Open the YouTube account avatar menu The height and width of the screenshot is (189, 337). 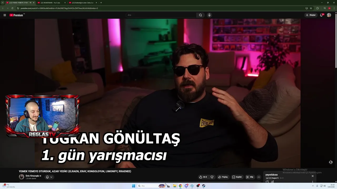[x=329, y=15]
